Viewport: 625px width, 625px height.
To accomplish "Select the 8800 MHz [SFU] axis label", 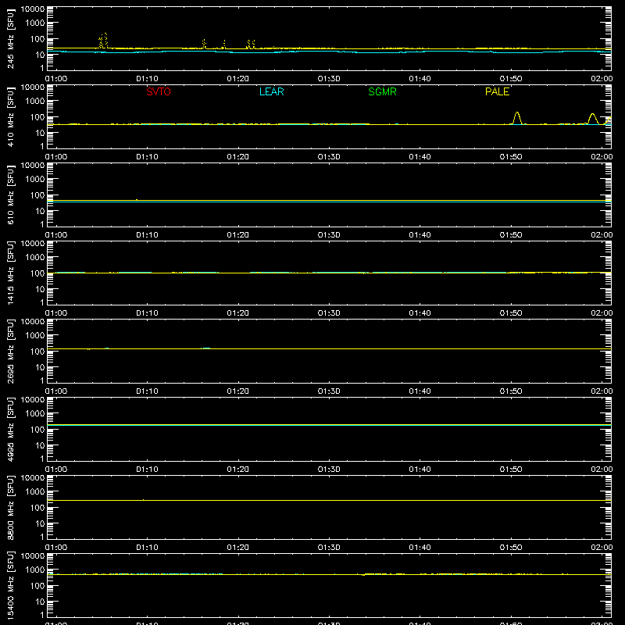I will (x=10, y=507).
